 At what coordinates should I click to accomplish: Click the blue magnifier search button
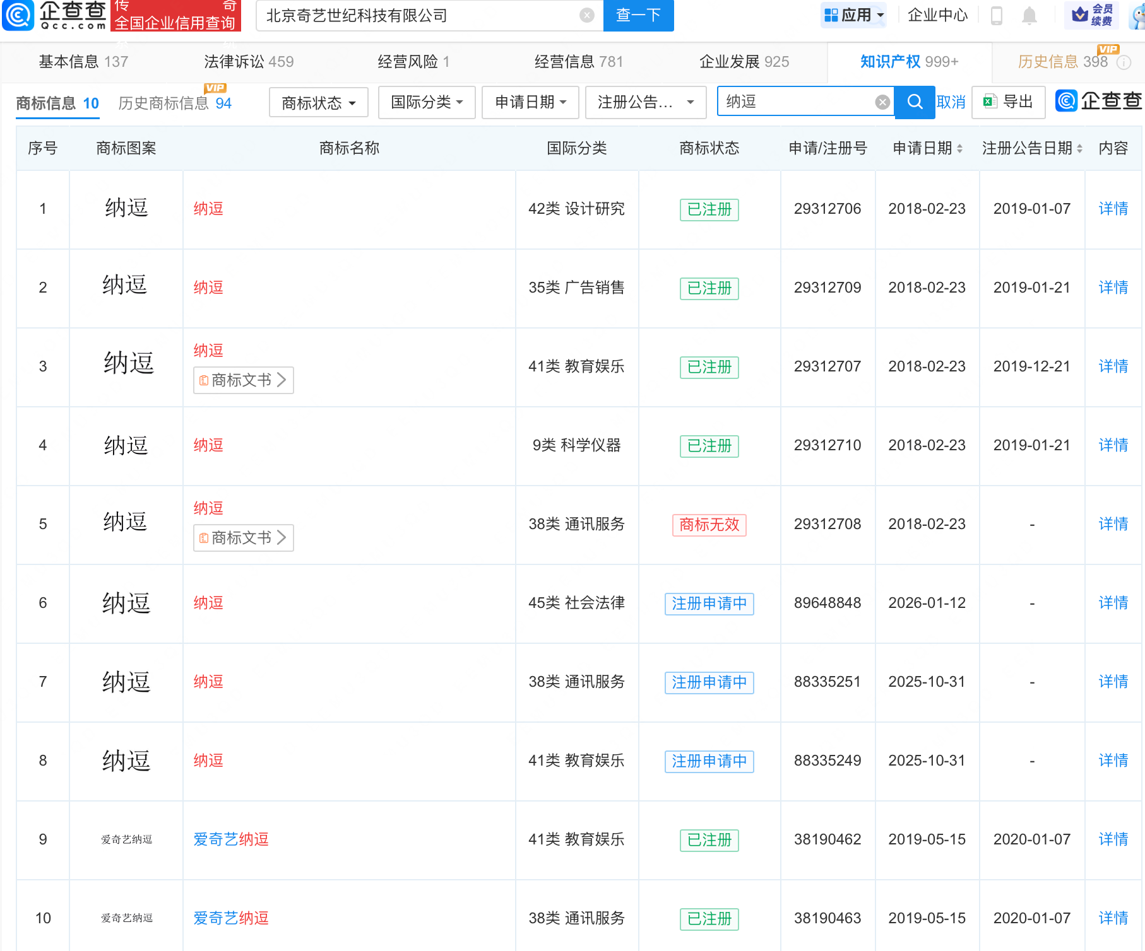pos(915,102)
